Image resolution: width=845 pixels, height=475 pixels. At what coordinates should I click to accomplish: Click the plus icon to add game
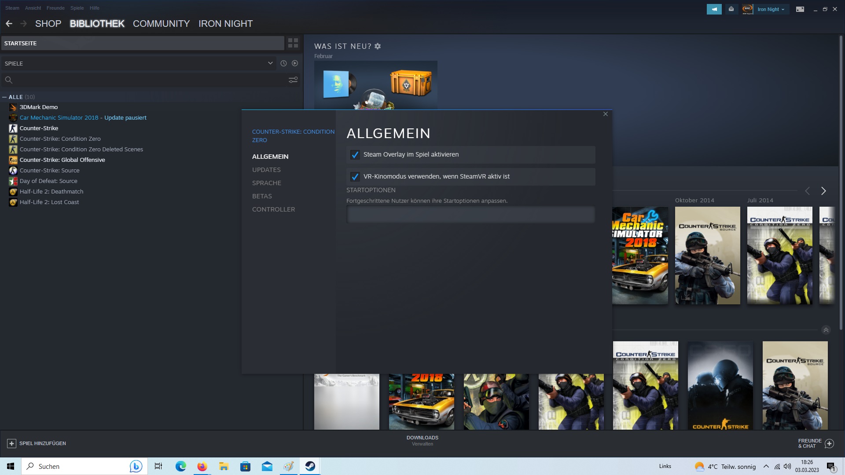point(12,443)
